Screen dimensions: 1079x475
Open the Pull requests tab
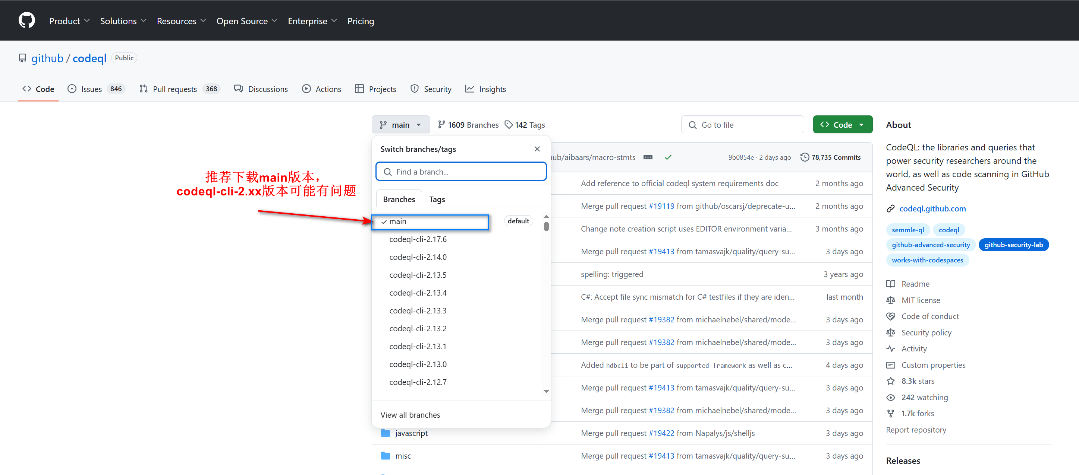174,89
